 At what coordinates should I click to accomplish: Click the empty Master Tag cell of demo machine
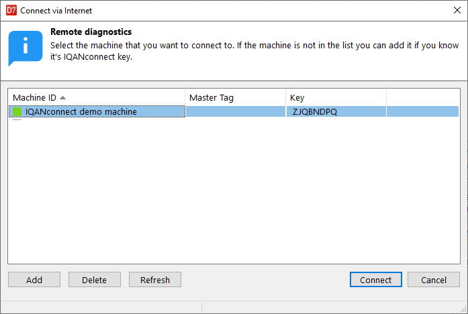pos(236,111)
